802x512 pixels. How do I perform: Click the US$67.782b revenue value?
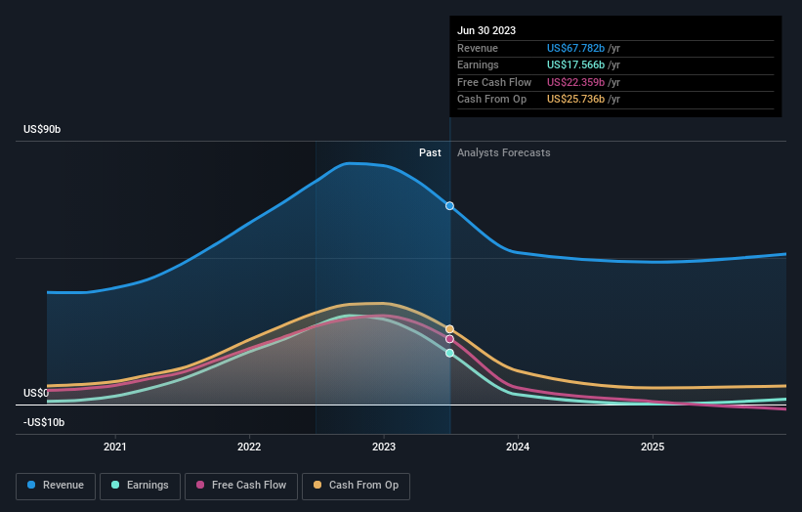[x=576, y=48]
